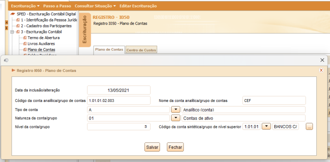This screenshot has width=330, height=162.
Task: Click icon beside 3 - Escrituração Contábil
Action: [x=18, y=32]
